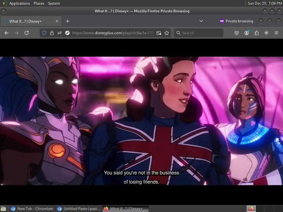Go back to the previous page
Screen dimensions: 283x212
click(7, 33)
